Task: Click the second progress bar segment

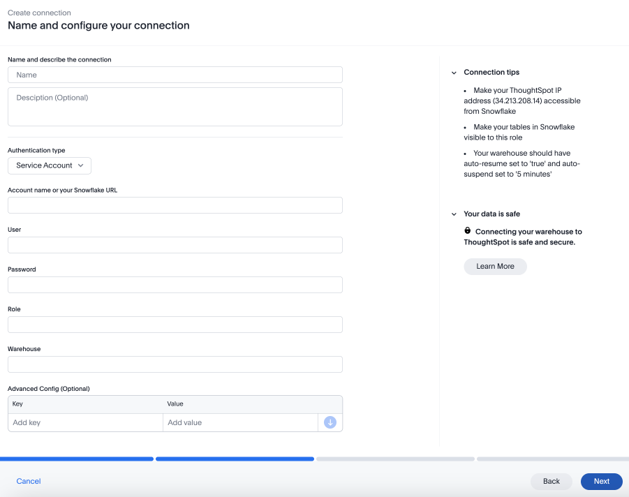Action: 235,459
